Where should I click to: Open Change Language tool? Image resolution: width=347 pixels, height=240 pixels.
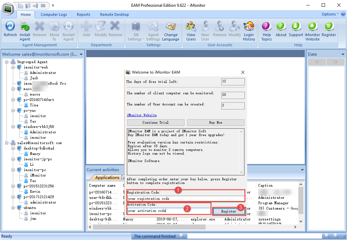coord(170,31)
